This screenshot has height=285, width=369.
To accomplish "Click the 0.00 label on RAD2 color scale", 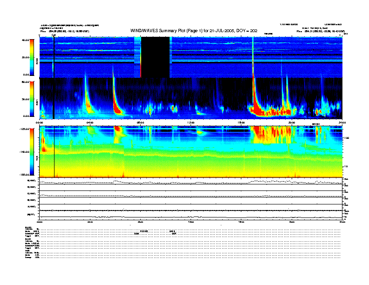I will (x=26, y=75).
